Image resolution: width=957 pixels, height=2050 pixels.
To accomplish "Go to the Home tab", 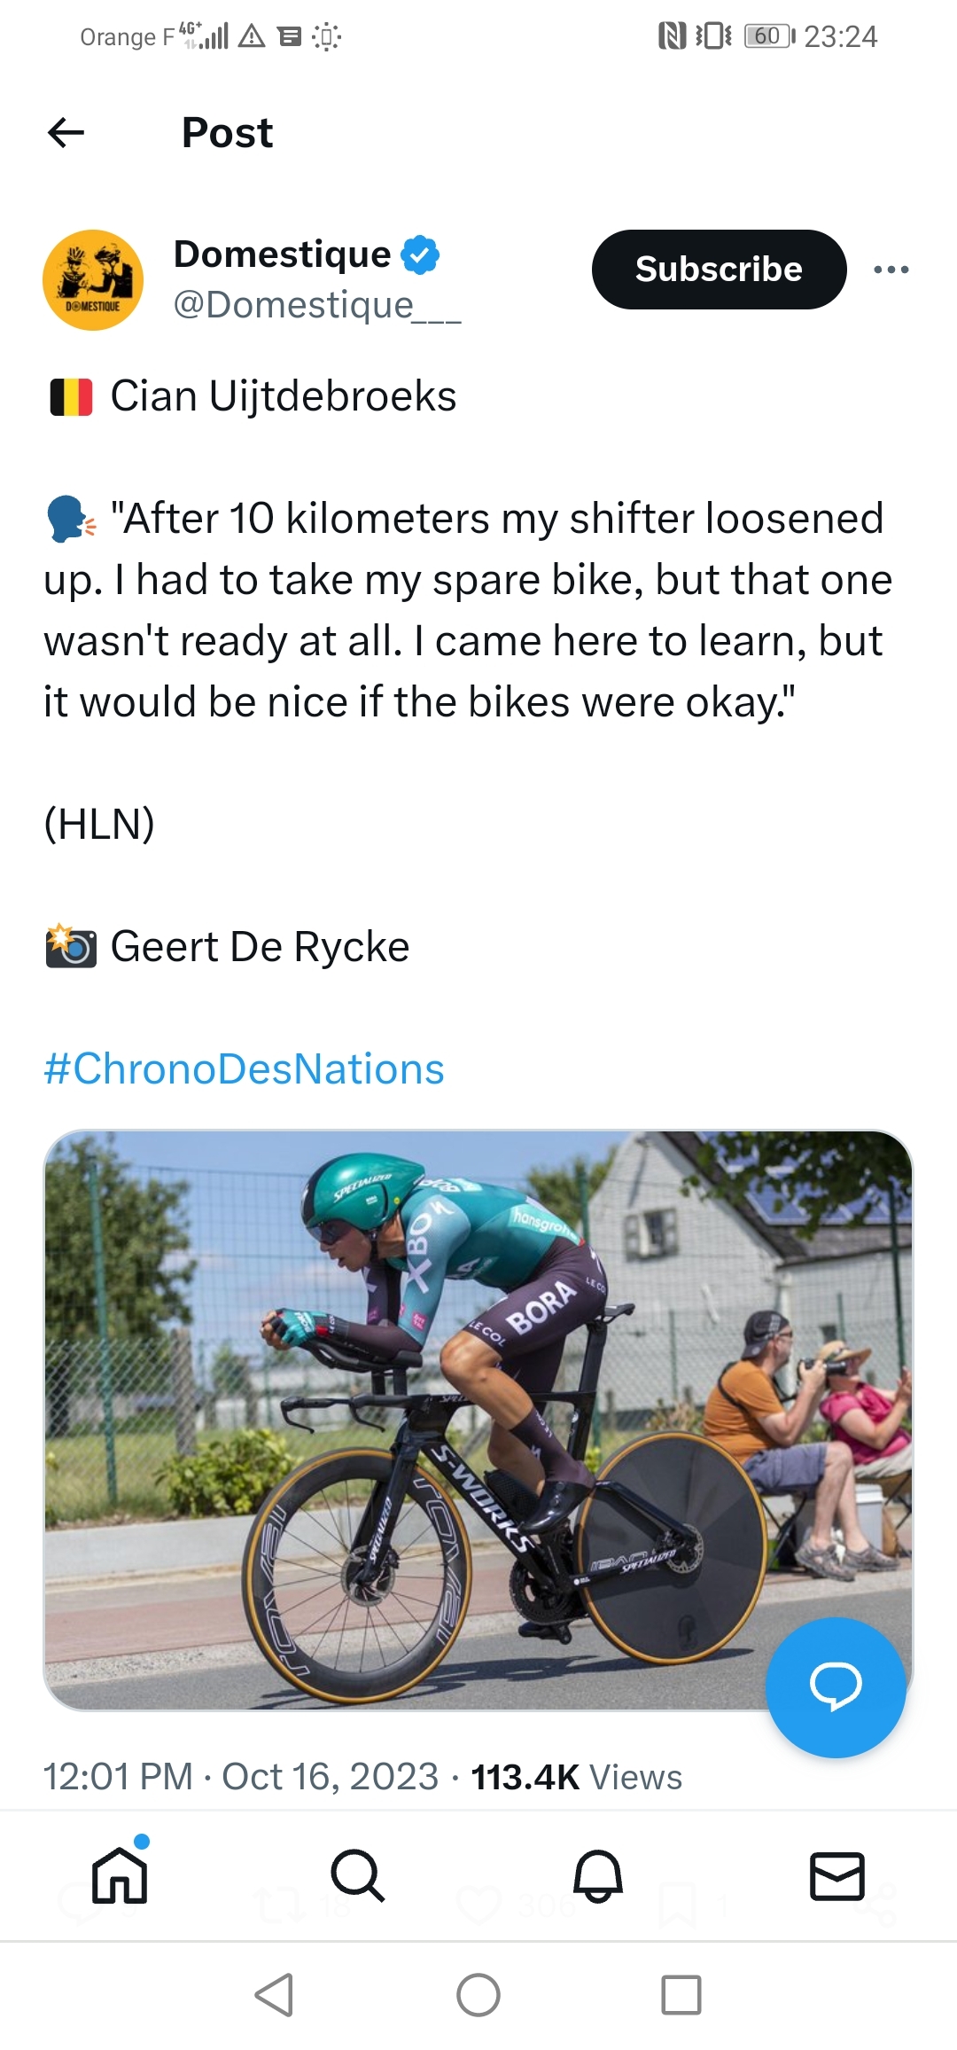I will [120, 1875].
